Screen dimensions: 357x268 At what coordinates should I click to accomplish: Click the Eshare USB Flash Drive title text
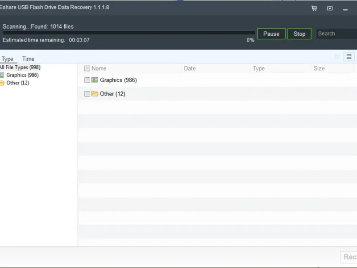point(54,7)
